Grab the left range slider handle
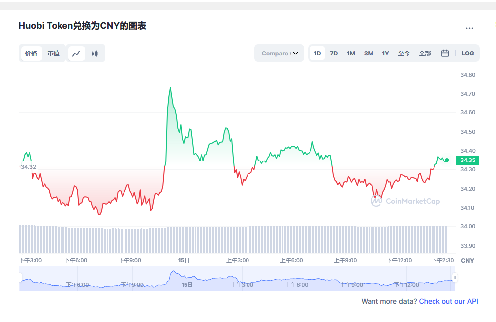Screen dimensions: 496x322 click(x=20, y=278)
